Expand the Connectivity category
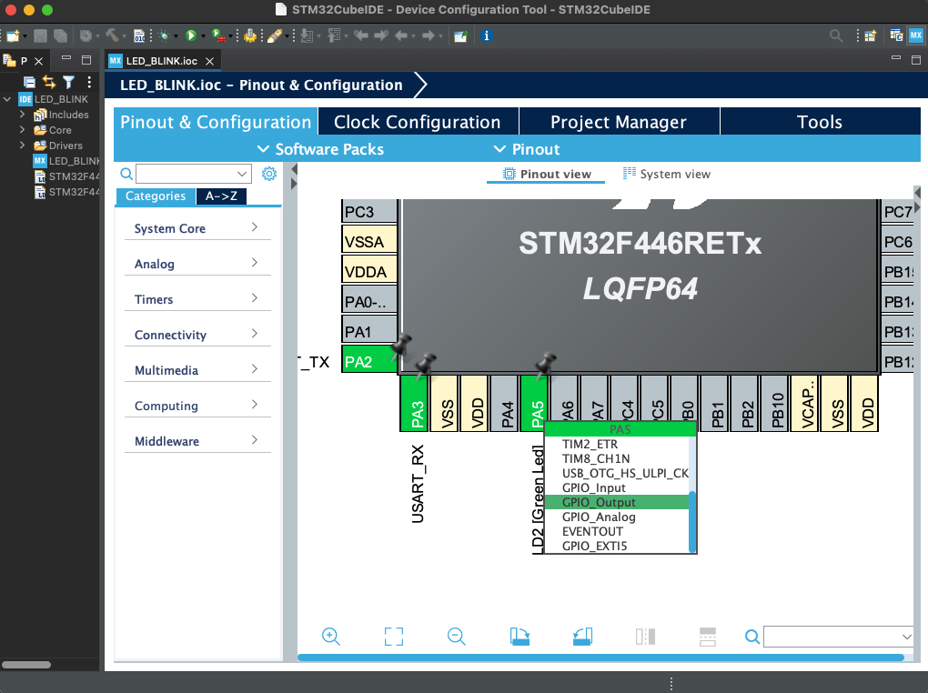Viewport: 928px width, 693px height. [x=197, y=335]
